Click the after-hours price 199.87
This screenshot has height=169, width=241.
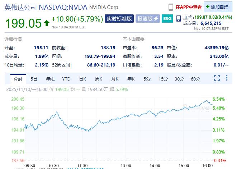coord(201,17)
